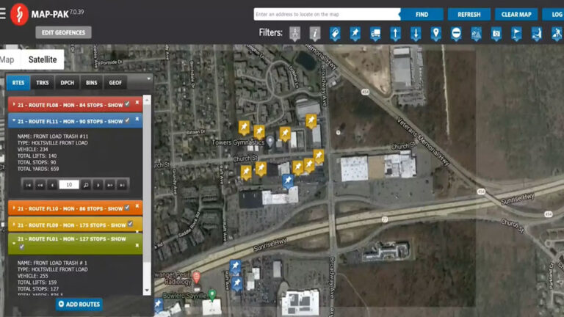Image resolution: width=564 pixels, height=317 pixels.
Task: Toggle the map-marker filter icon
Action: pos(436,34)
